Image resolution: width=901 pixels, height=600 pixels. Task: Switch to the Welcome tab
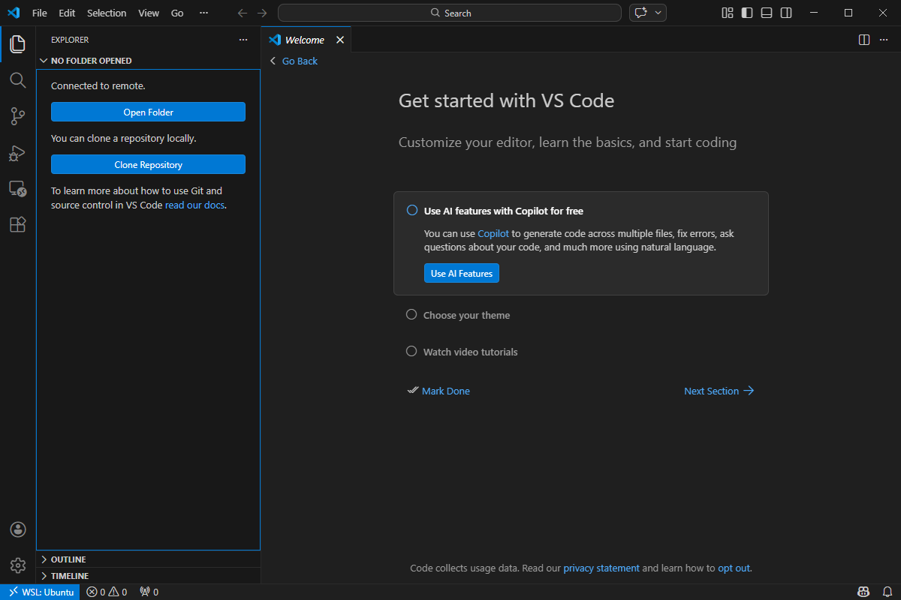[304, 40]
